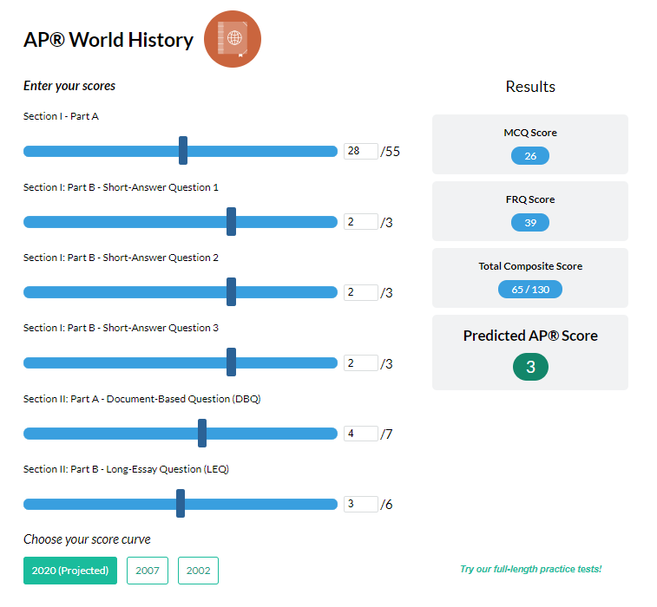Click the DBQ score input field
657x607 pixels.
pyautogui.click(x=360, y=434)
